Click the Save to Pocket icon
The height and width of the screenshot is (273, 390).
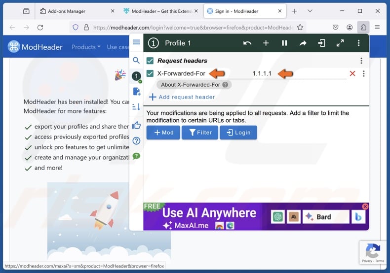[336, 27]
